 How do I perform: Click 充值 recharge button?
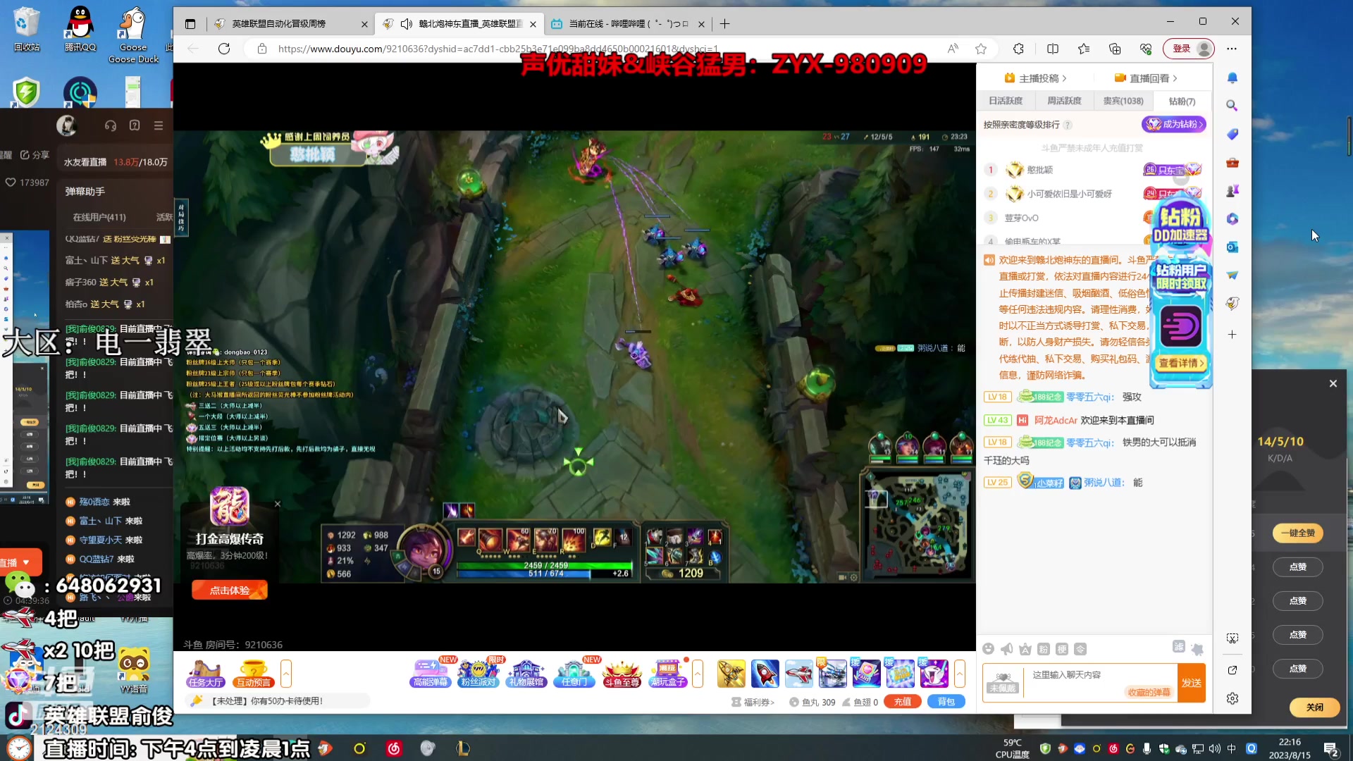(903, 702)
